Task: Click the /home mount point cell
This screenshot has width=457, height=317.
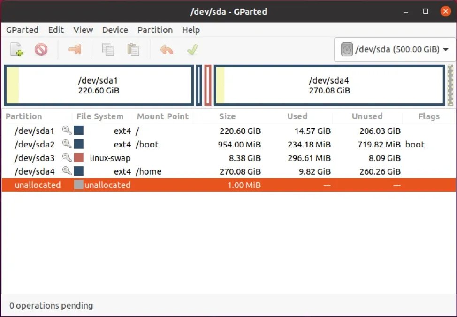Action: (x=148, y=171)
